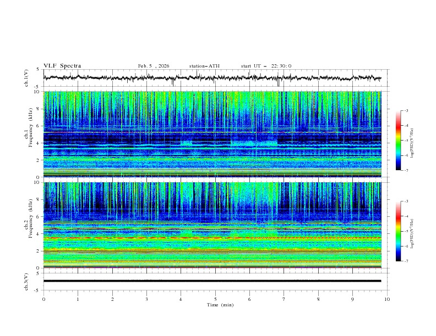Click the "2" tick on ch.1 frequency axis
The width and height of the screenshot is (436, 336).
39,160
